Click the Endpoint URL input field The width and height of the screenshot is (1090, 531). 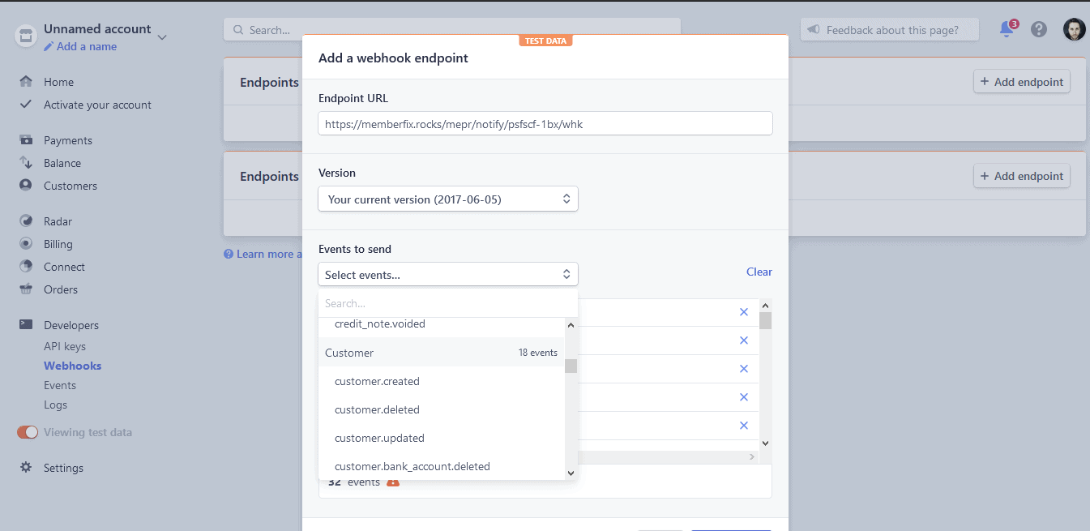[545, 124]
